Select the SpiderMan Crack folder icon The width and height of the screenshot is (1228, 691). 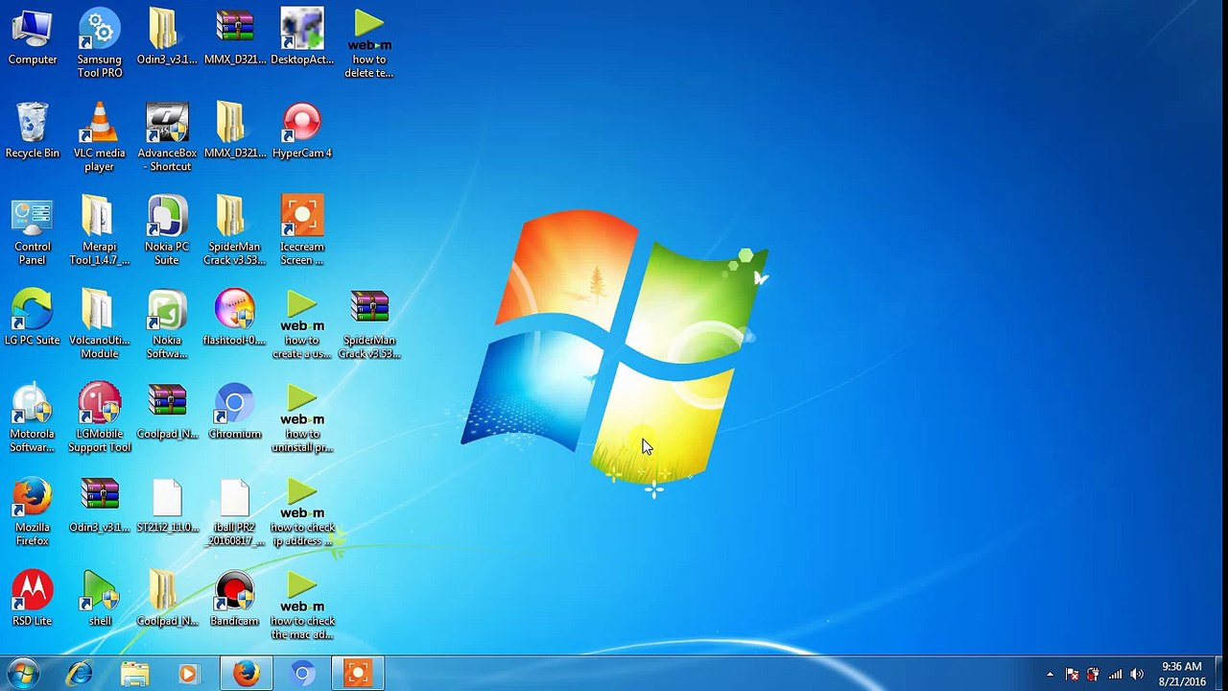[235, 231]
